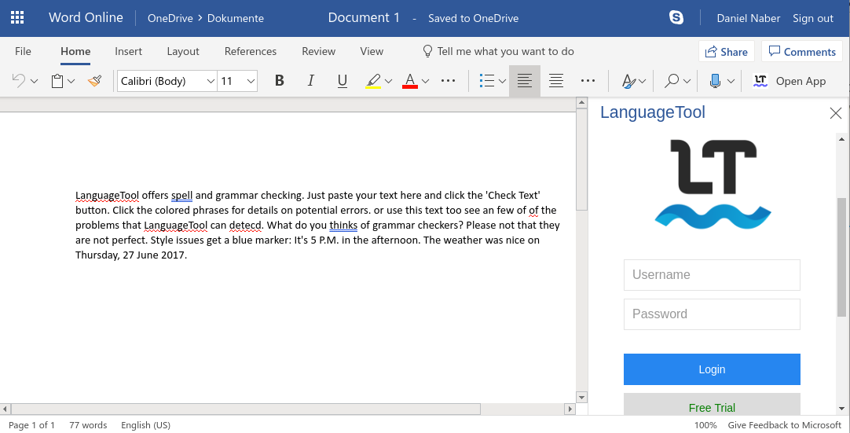Apply the yellow text highlight color
The image size is (850, 433).
tap(373, 81)
